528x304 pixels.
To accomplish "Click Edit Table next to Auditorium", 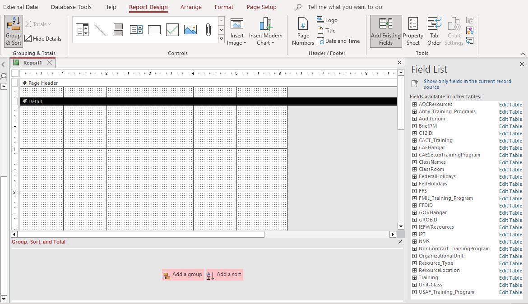I will [510, 119].
